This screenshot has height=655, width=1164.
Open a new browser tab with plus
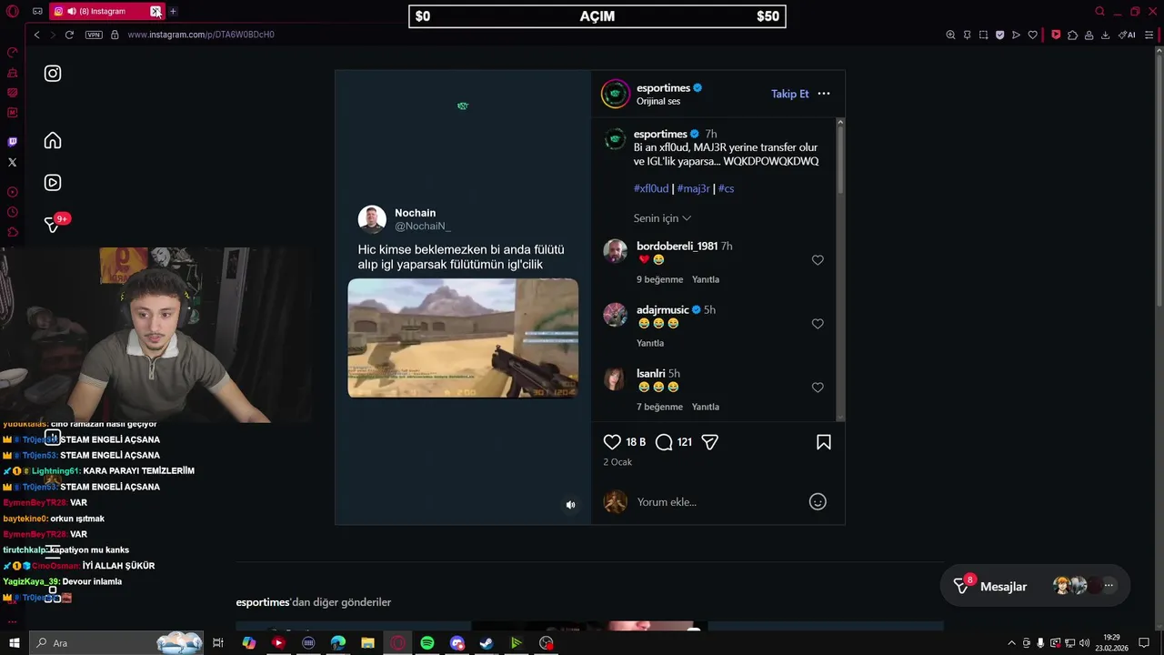tap(173, 11)
